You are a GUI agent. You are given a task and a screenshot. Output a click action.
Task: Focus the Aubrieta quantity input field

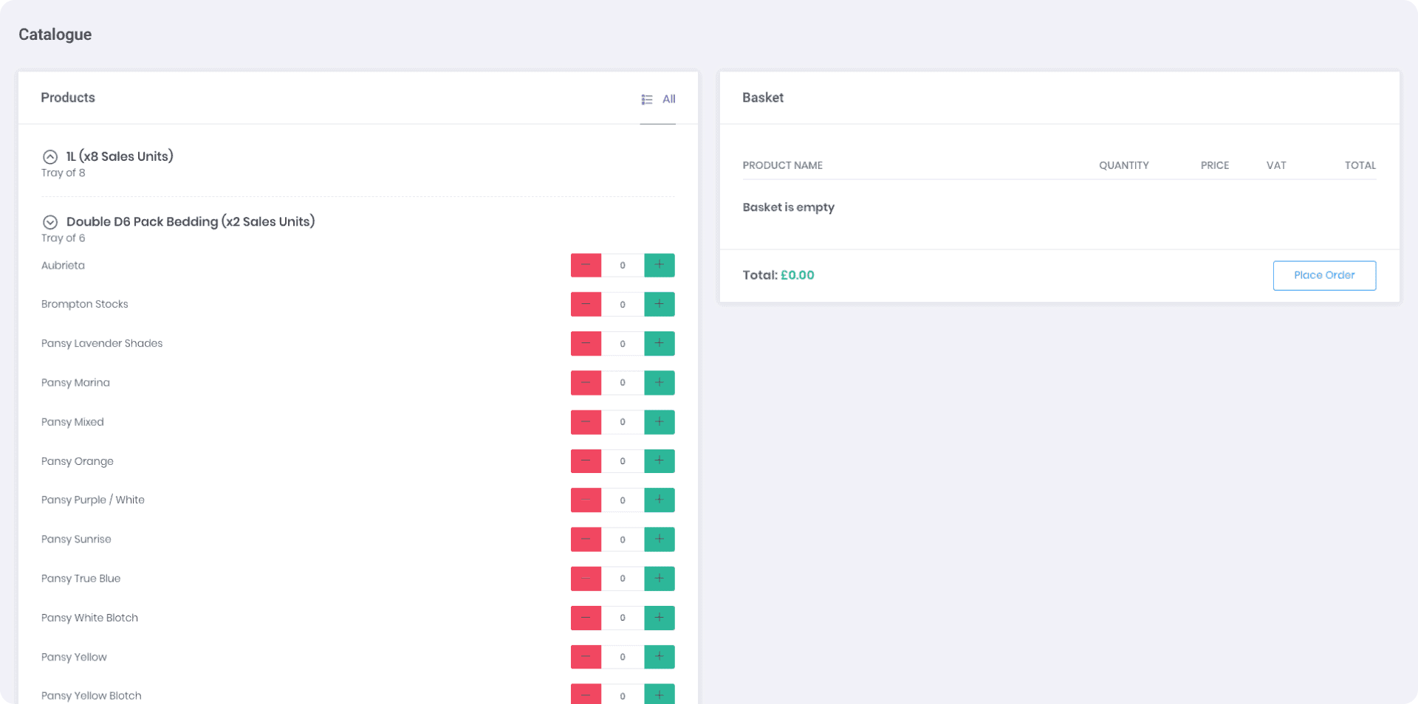click(623, 265)
